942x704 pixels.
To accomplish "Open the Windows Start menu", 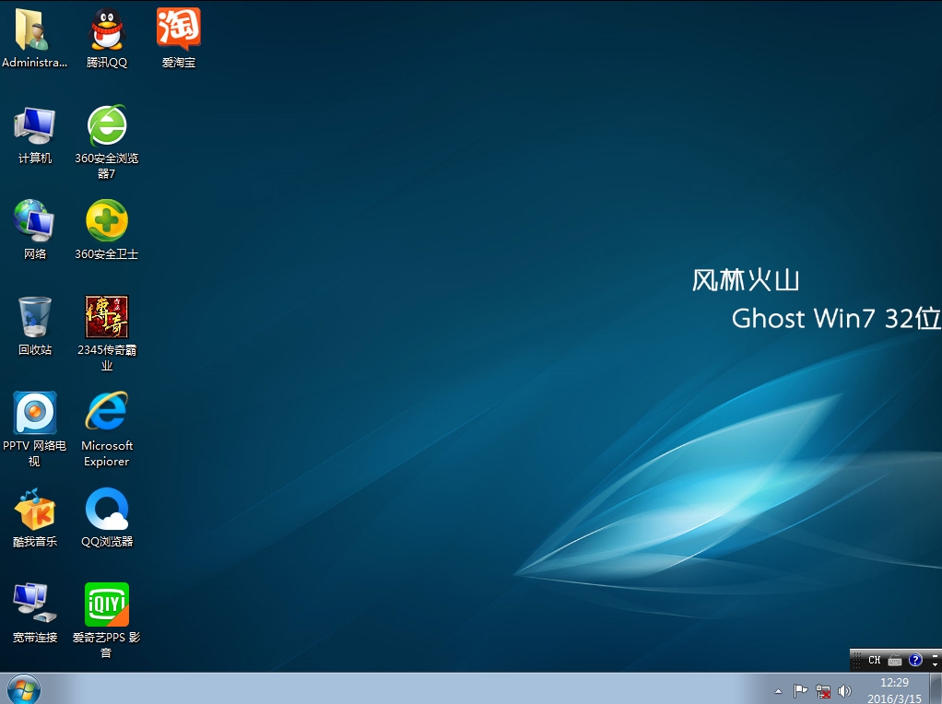I will pyautogui.click(x=23, y=689).
